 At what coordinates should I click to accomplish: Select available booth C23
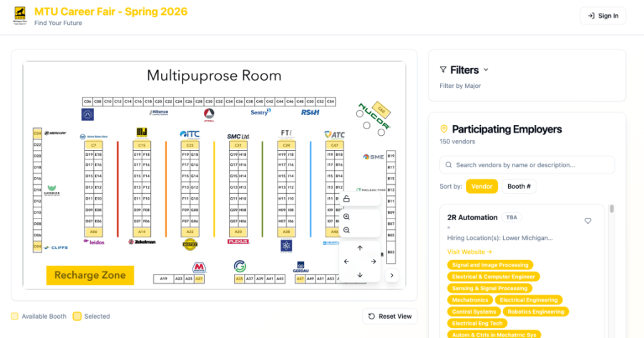click(x=190, y=145)
